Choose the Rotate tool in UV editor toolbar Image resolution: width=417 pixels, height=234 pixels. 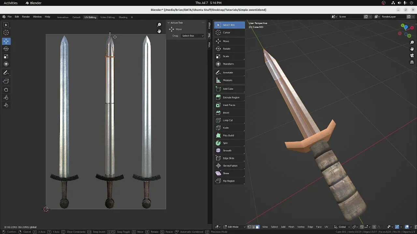coord(6,49)
